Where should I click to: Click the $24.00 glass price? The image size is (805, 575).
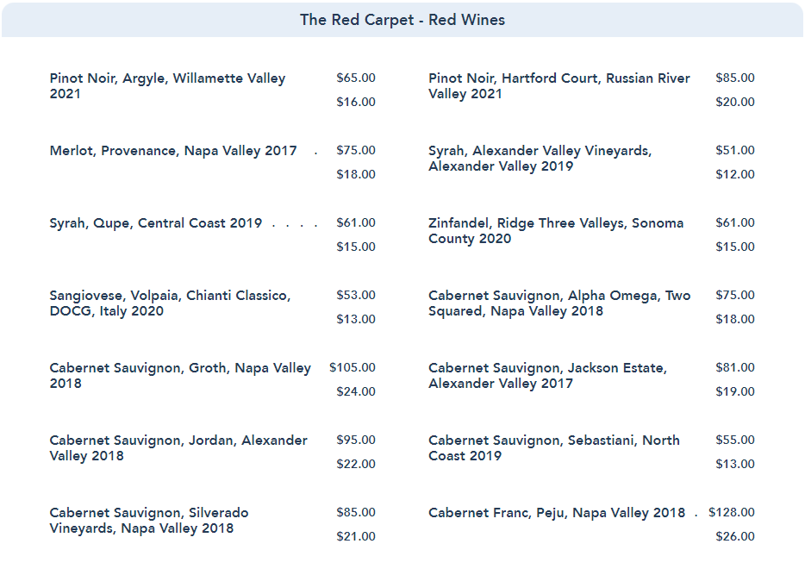click(x=356, y=391)
